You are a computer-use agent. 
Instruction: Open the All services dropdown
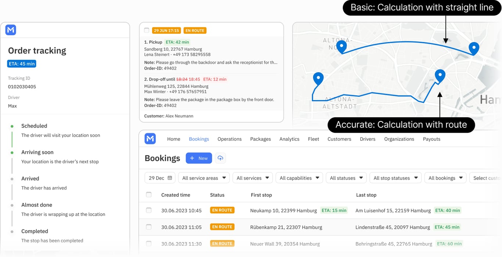click(x=252, y=178)
